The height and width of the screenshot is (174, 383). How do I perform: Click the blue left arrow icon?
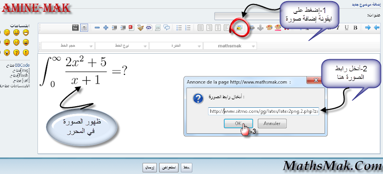point(376,28)
